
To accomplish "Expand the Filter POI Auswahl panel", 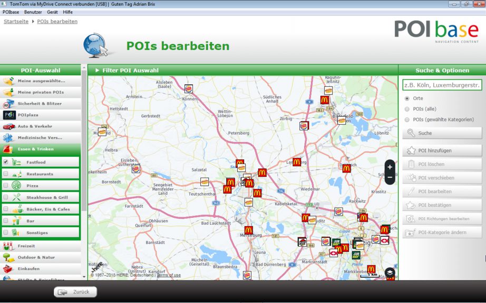I will [98, 70].
